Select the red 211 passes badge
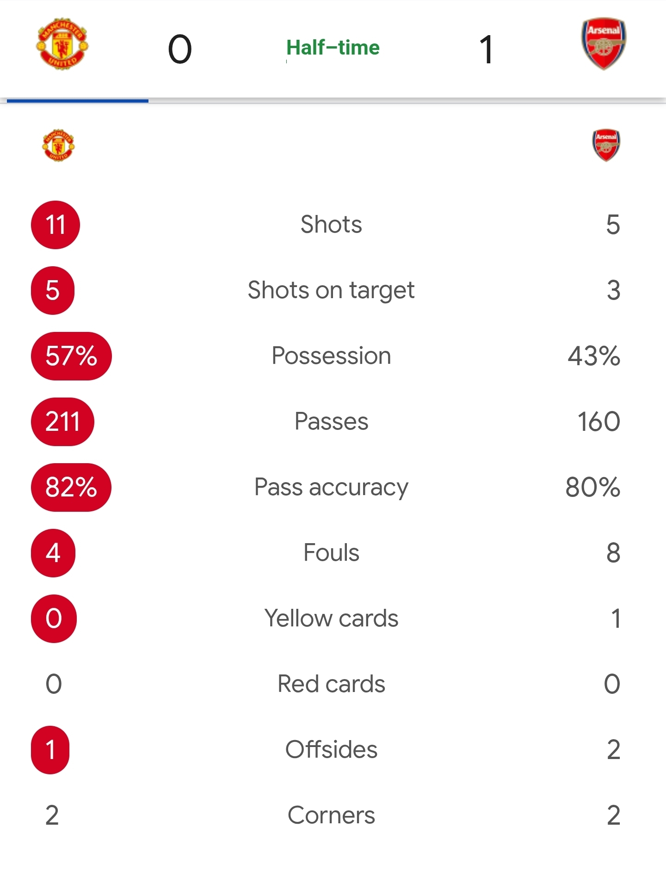Image resolution: width=666 pixels, height=876 pixels. pos(62,422)
